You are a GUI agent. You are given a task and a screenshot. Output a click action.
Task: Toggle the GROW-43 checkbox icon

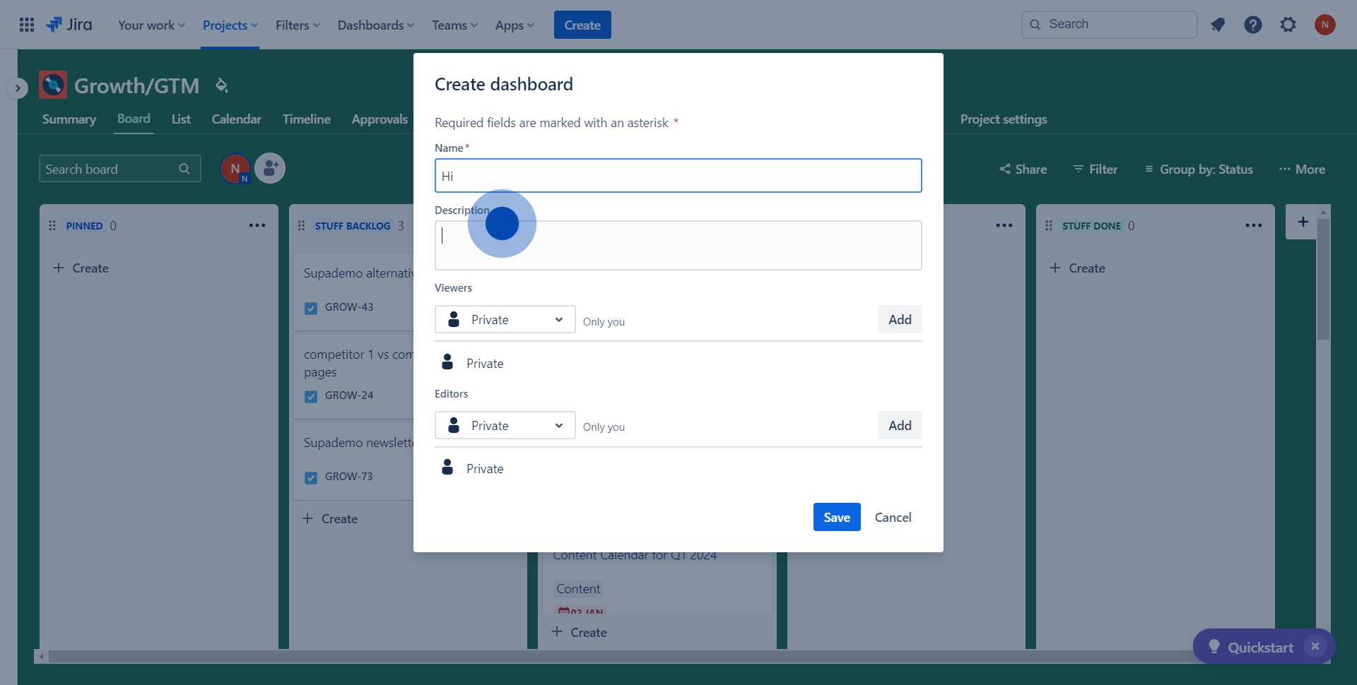pyautogui.click(x=311, y=308)
